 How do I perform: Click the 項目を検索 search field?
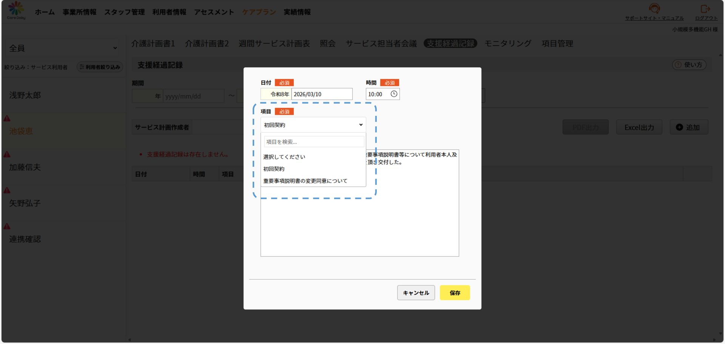tap(314, 142)
